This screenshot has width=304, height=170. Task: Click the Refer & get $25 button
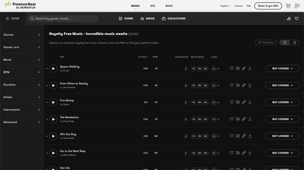click(x=268, y=6)
